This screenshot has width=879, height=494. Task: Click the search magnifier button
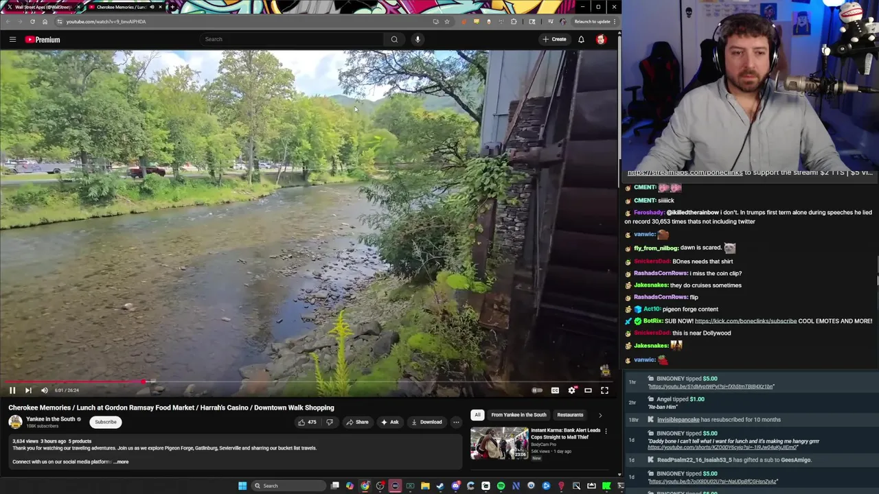[394, 39]
